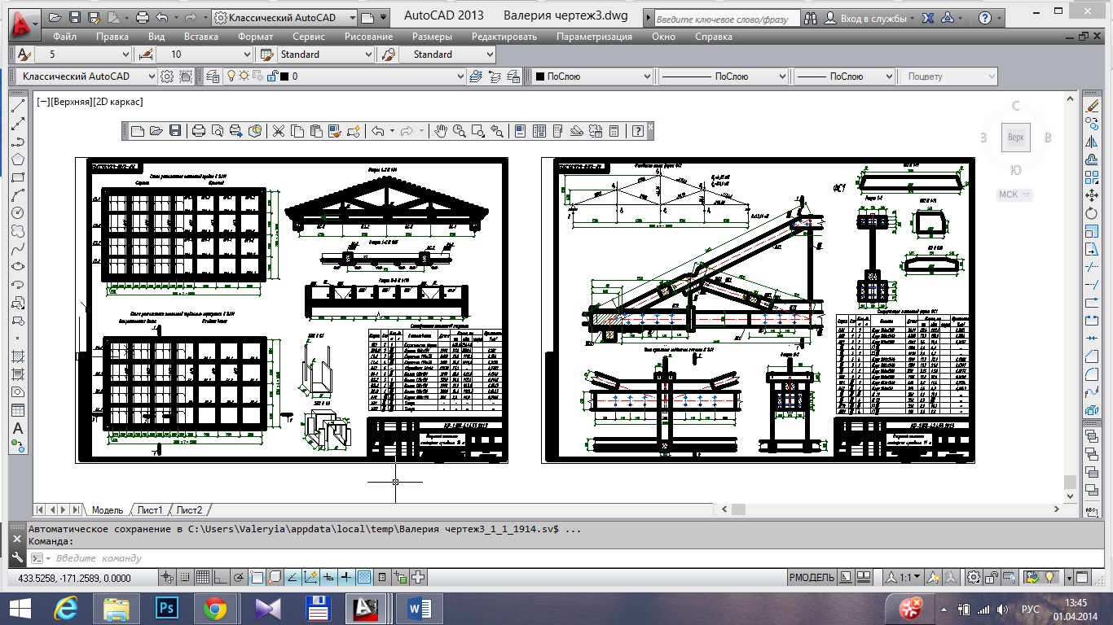Open the linetype dropdown 'ПоСлою'

tap(724, 76)
